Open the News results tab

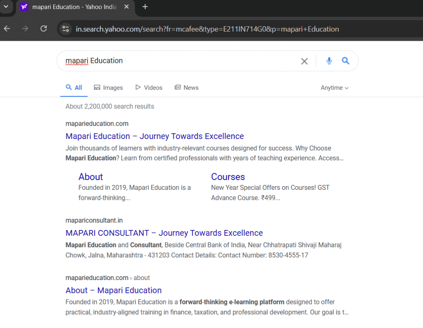[x=186, y=88]
